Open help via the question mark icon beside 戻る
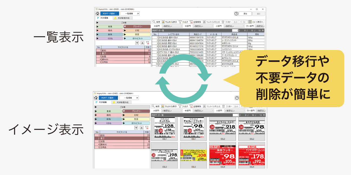The width and height of the screenshot is (351, 175). [236, 13]
